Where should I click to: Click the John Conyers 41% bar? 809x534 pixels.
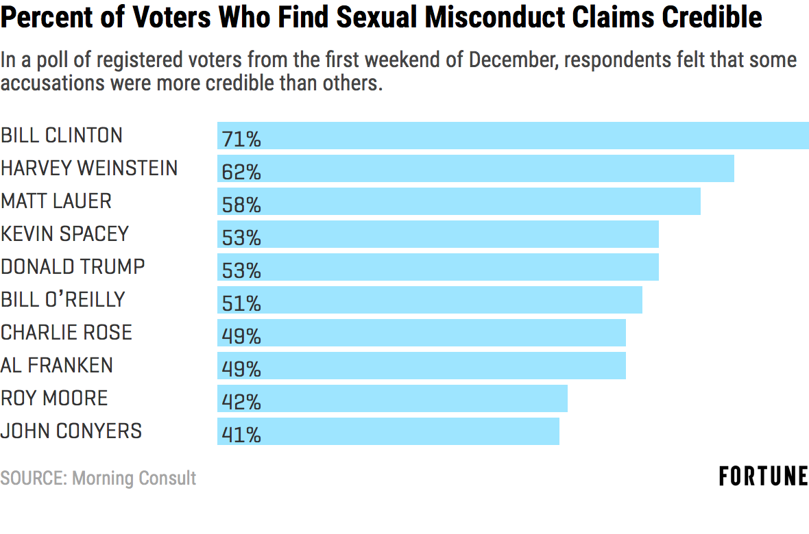point(388,431)
